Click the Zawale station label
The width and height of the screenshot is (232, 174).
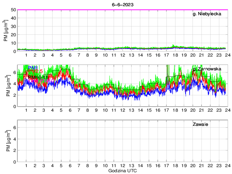(200, 124)
